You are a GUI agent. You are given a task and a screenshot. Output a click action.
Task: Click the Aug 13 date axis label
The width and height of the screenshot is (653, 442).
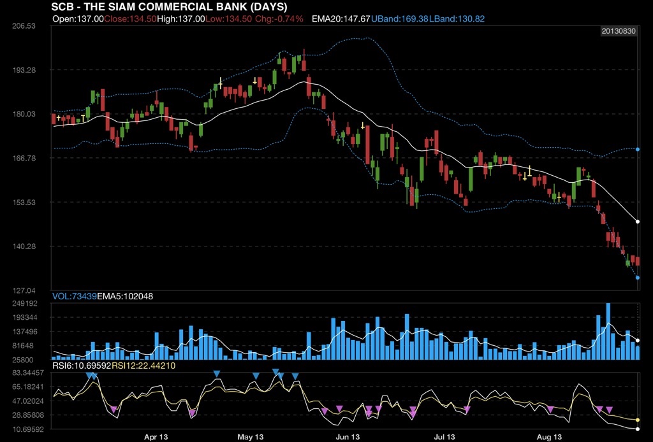click(x=549, y=437)
